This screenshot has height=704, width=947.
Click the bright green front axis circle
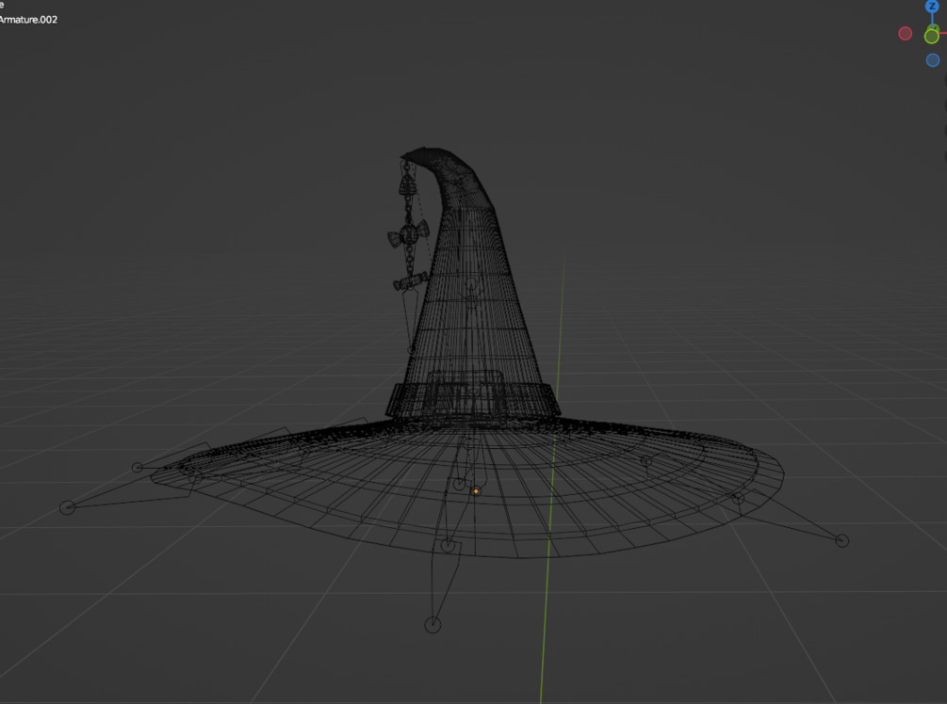coord(931,37)
